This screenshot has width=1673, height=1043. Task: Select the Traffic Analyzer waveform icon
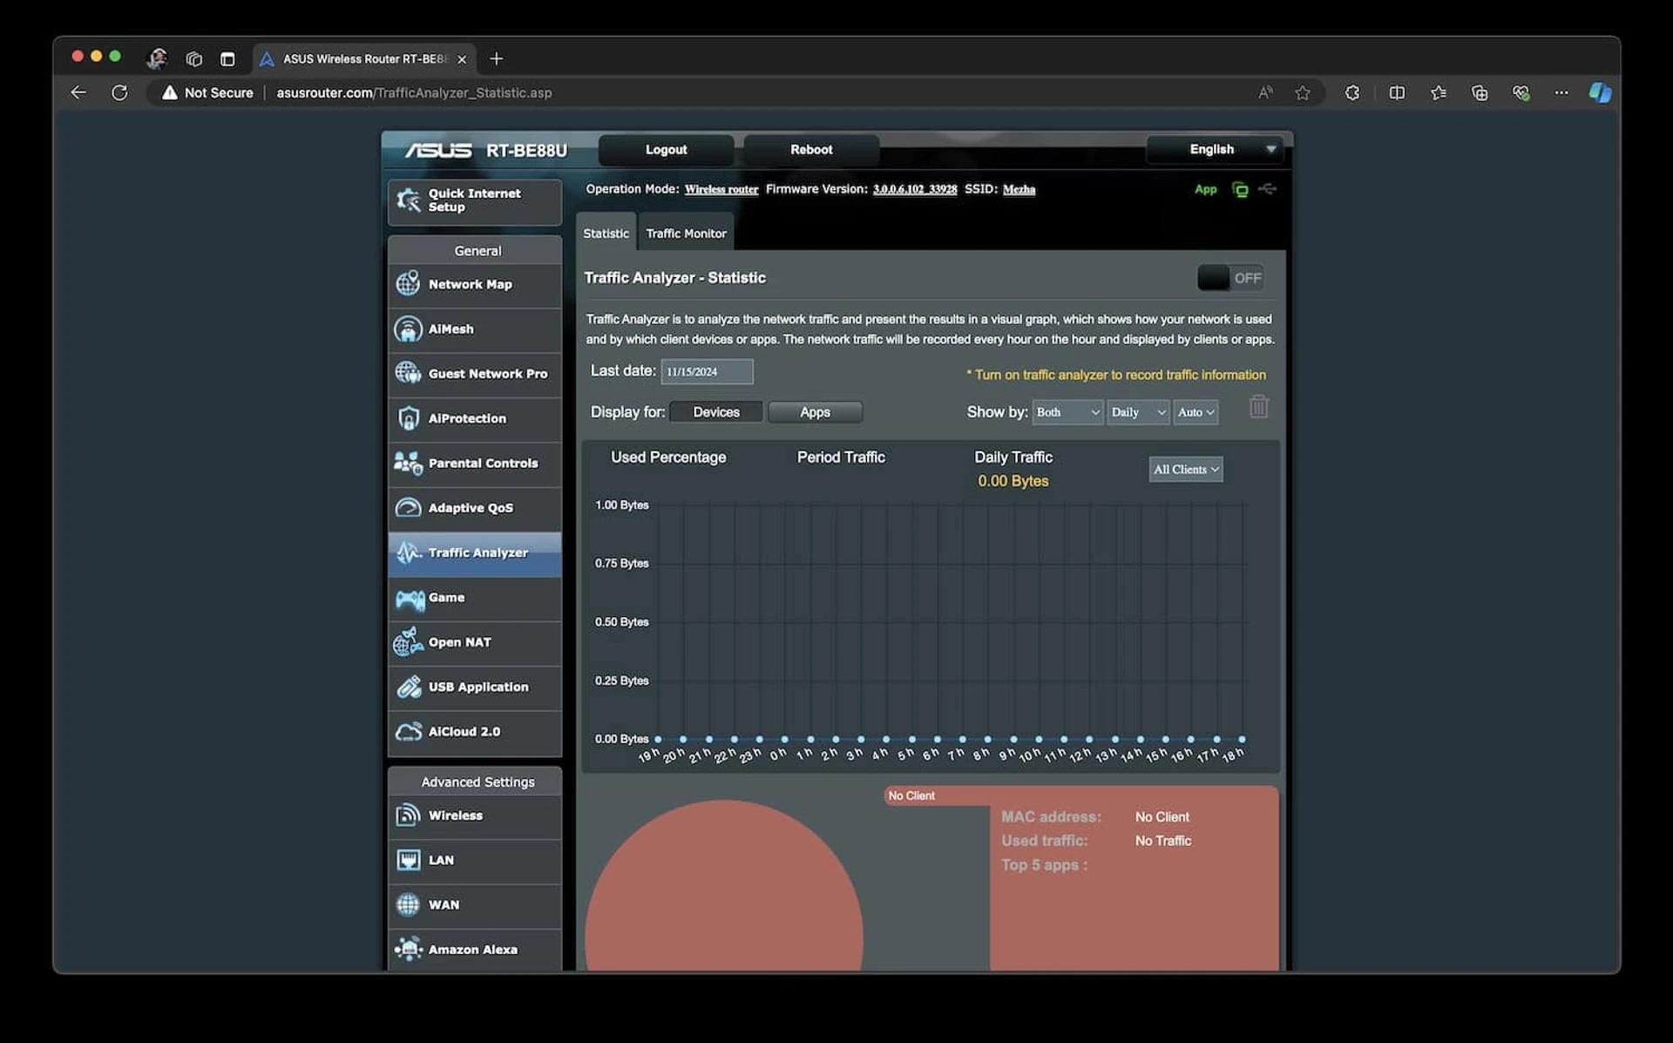point(408,552)
